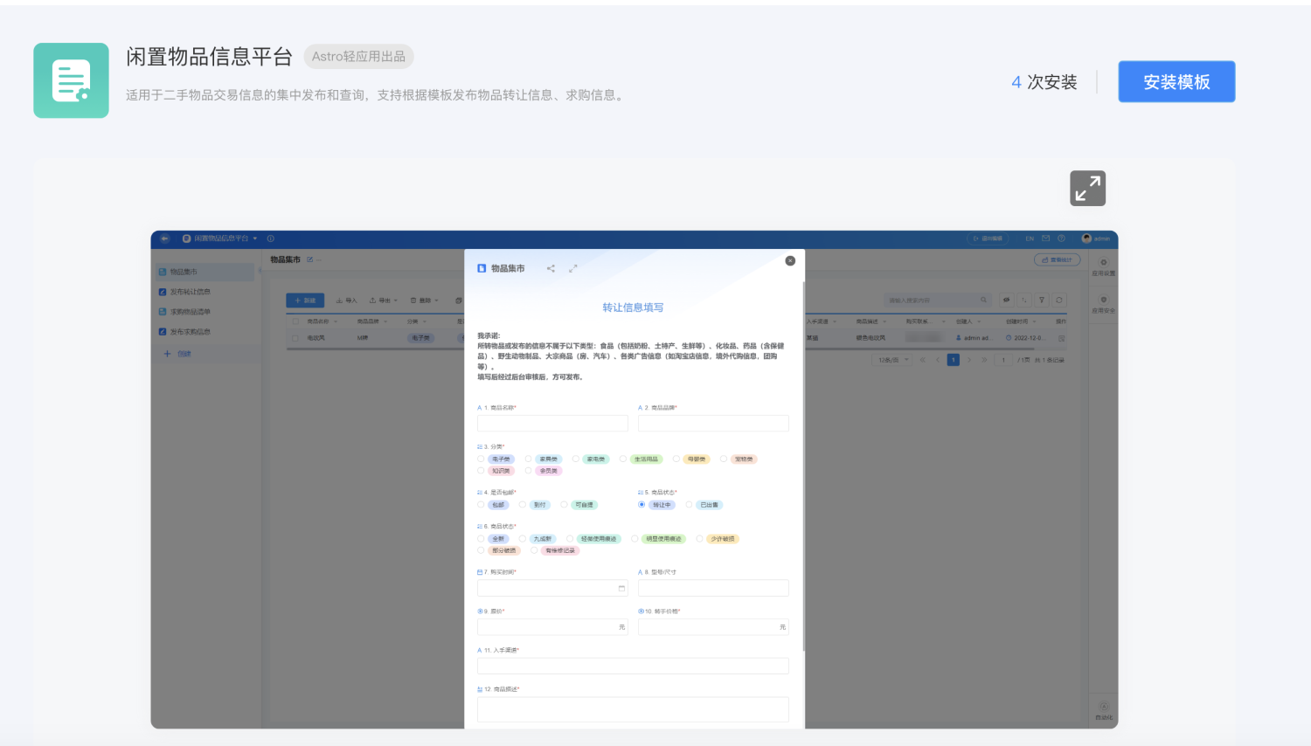The image size is (1311, 746).
Task: Open the 导出 export dropdown
Action: (384, 300)
